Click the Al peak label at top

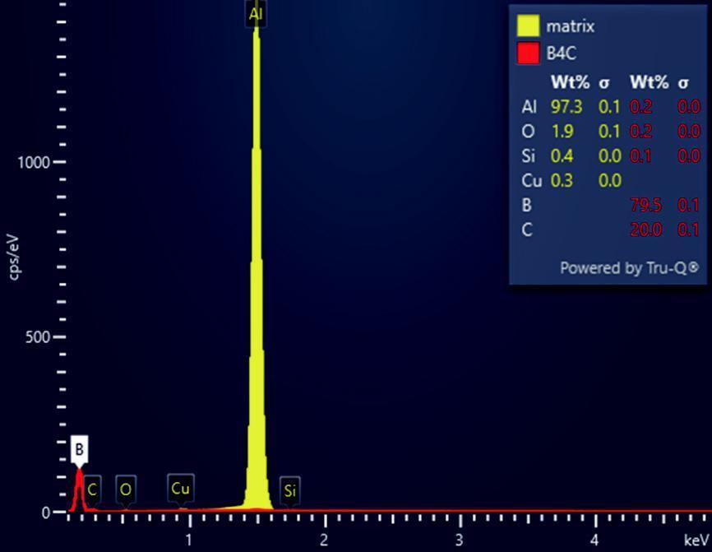click(256, 13)
